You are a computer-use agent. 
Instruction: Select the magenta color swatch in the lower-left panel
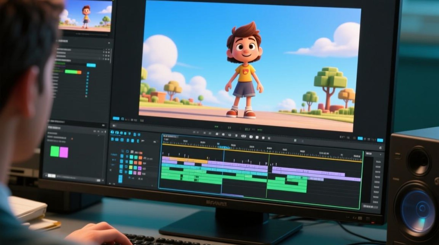tap(64, 152)
